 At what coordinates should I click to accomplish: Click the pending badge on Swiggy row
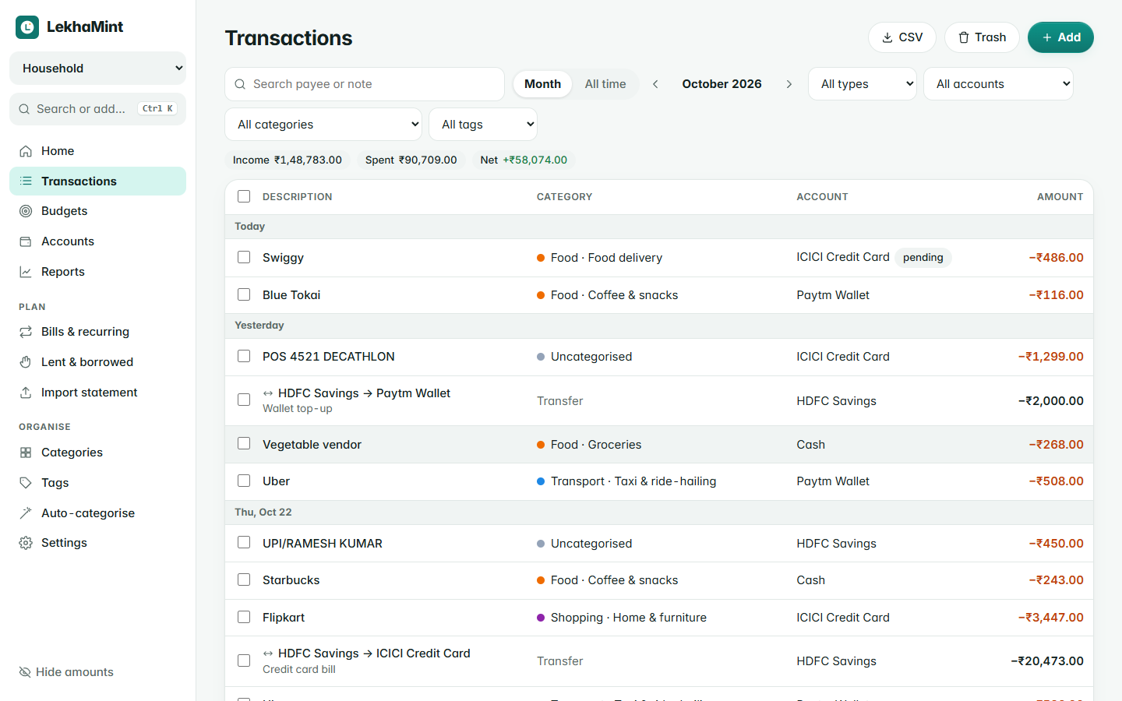coord(923,258)
